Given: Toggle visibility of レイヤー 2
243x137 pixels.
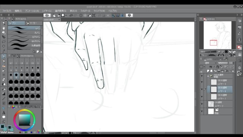Looking at the screenshot, I should coord(202,104).
